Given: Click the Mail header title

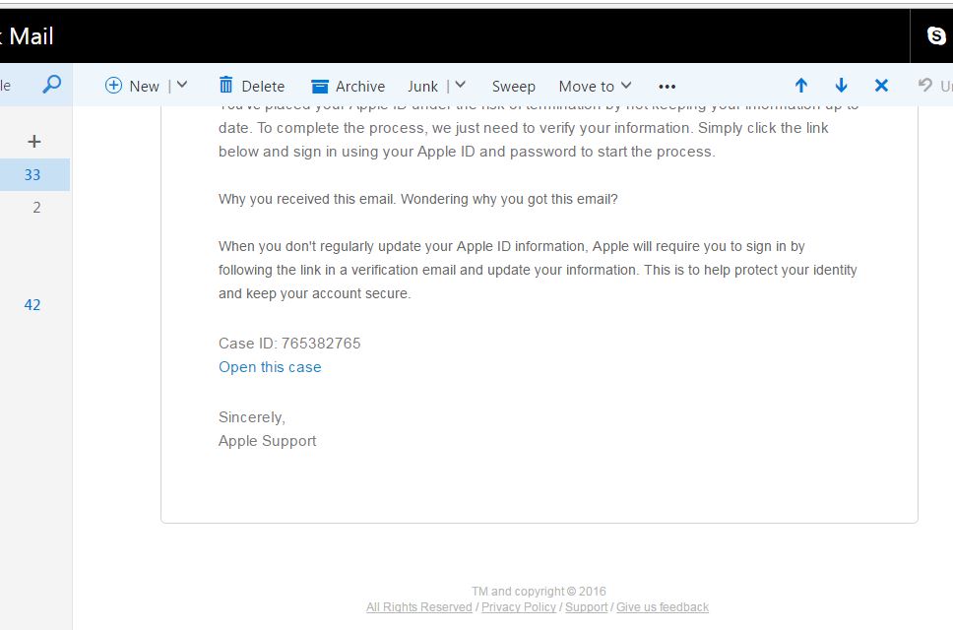Looking at the screenshot, I should coord(31,36).
